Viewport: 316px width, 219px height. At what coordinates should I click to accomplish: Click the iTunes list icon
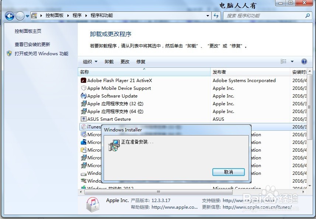point(83,127)
